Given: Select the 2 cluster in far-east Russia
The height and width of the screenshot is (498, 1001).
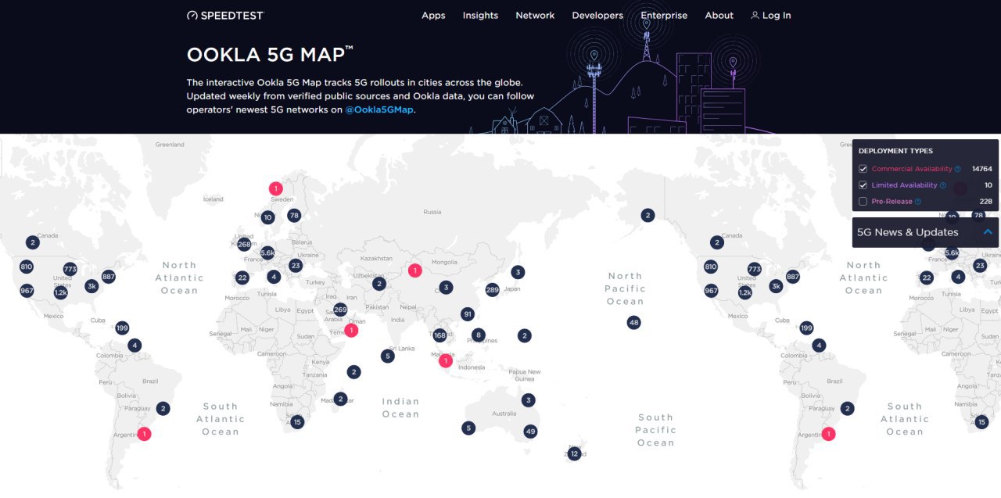Looking at the screenshot, I should tap(648, 215).
